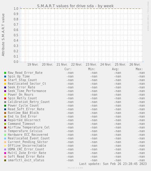Select the red Spin_Retry_Count legend swatch
151x171 pixels.
[x=5, y=98]
